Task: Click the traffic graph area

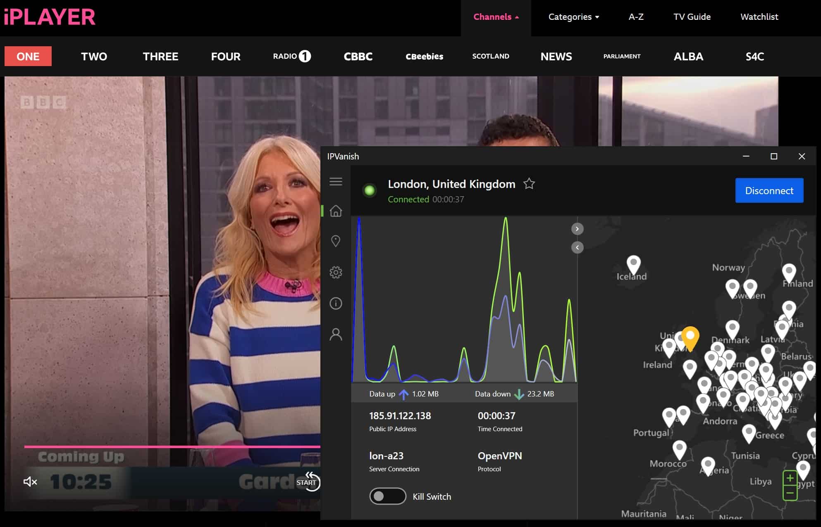Action: pos(464,299)
